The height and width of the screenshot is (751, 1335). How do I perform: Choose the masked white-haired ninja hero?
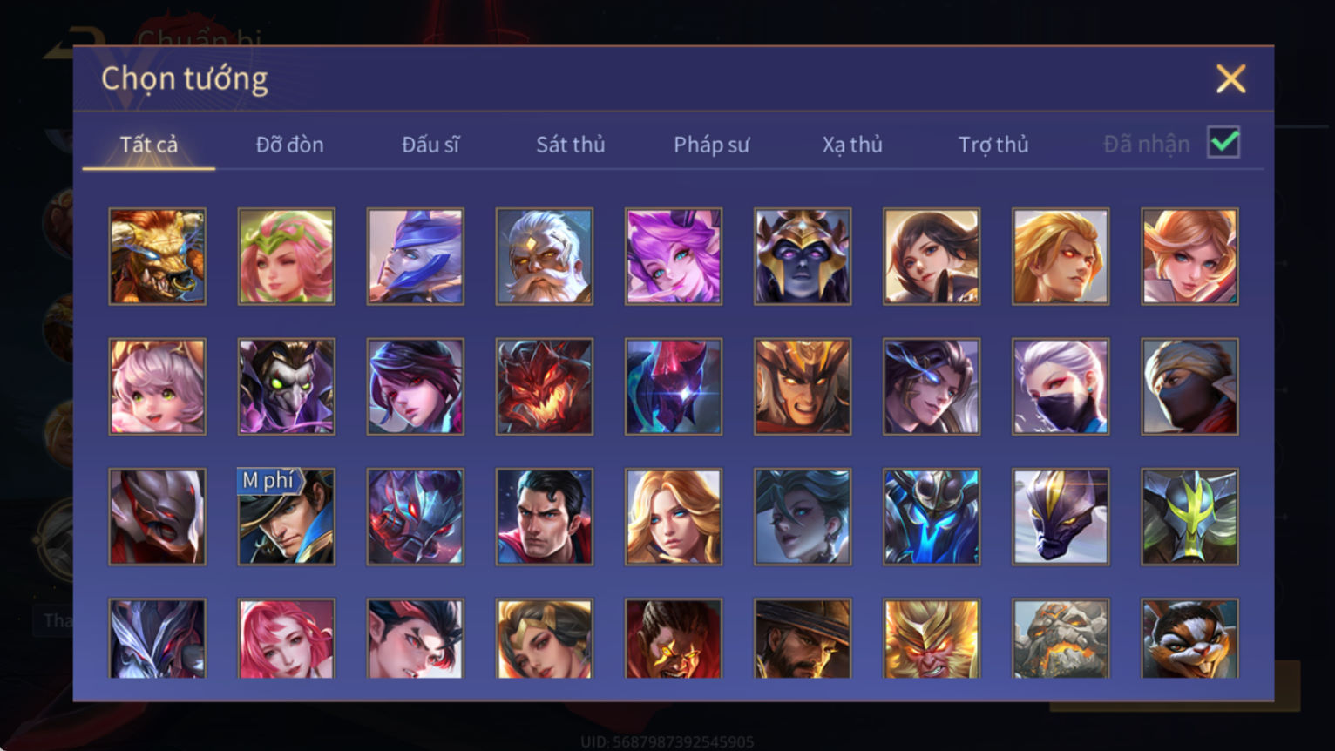[x=1061, y=387]
